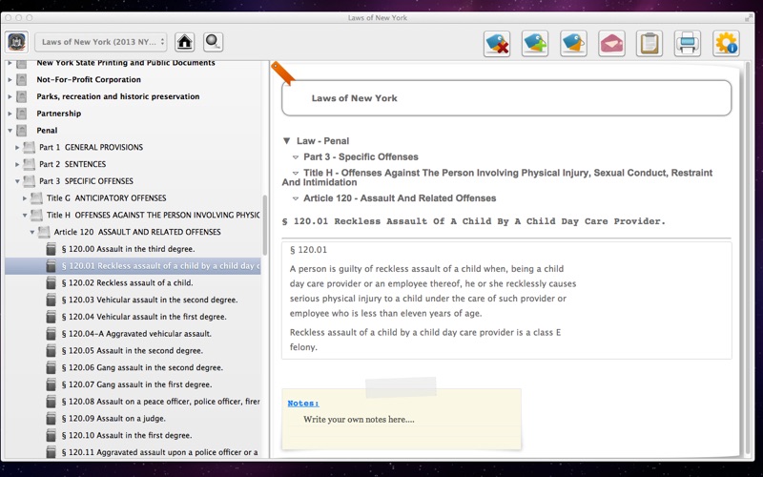763x477 pixels.
Task: Select Part 2 SENTENCES row
Action: [133, 164]
